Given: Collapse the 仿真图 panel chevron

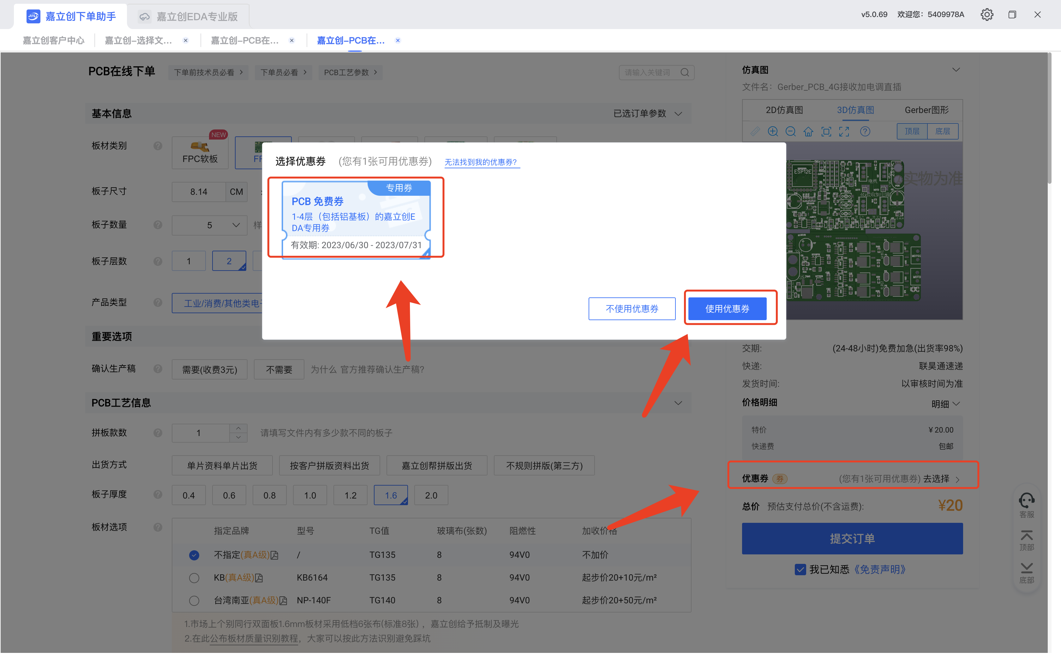Looking at the screenshot, I should point(956,70).
